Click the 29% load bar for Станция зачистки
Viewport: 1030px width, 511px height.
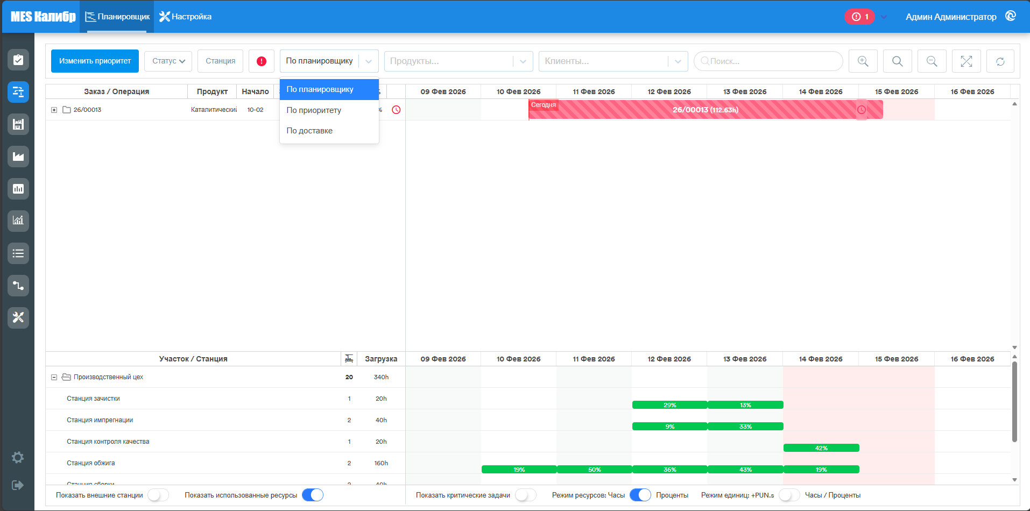(670, 405)
